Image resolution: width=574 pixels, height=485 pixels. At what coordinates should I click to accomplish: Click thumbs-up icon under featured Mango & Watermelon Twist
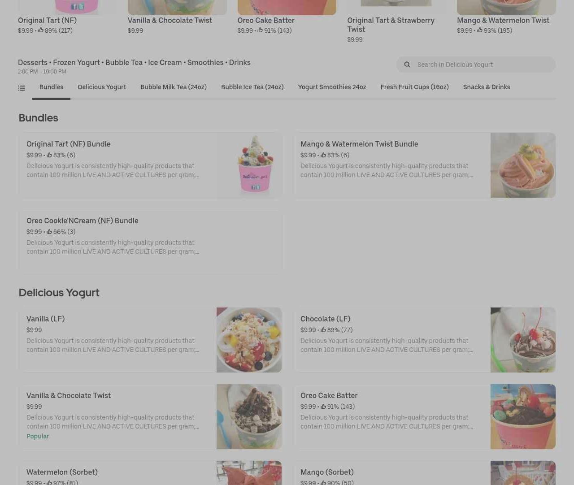[480, 30]
